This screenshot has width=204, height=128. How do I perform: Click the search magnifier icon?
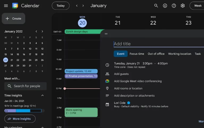[156, 6]
